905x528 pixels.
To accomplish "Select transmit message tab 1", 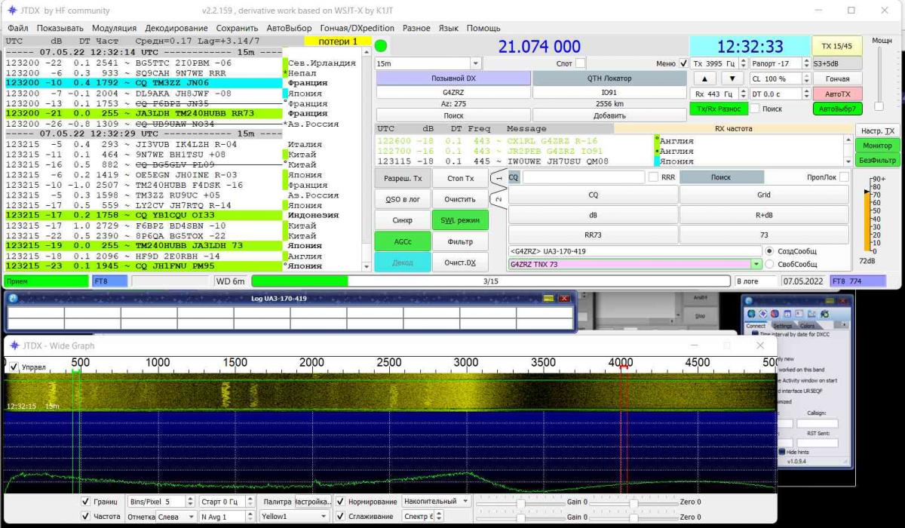I will tap(498, 179).
